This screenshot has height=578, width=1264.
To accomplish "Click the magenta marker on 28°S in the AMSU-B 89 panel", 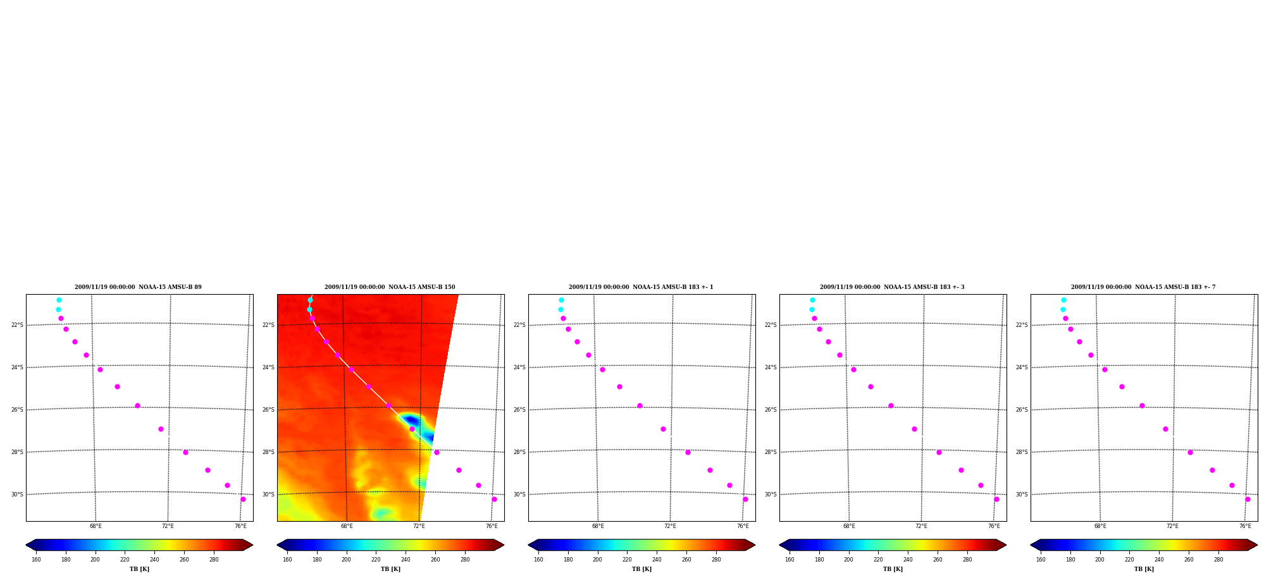I will 185,453.
